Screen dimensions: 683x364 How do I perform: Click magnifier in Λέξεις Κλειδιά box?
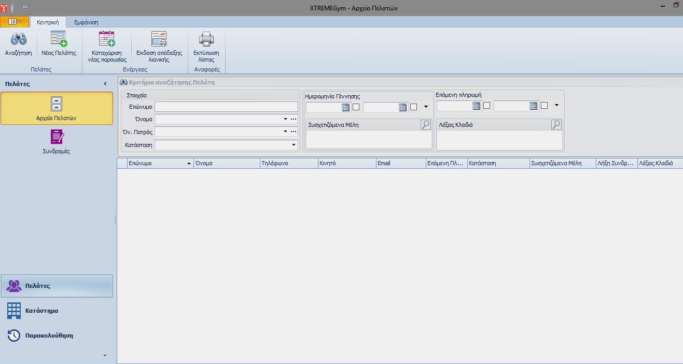coord(556,125)
